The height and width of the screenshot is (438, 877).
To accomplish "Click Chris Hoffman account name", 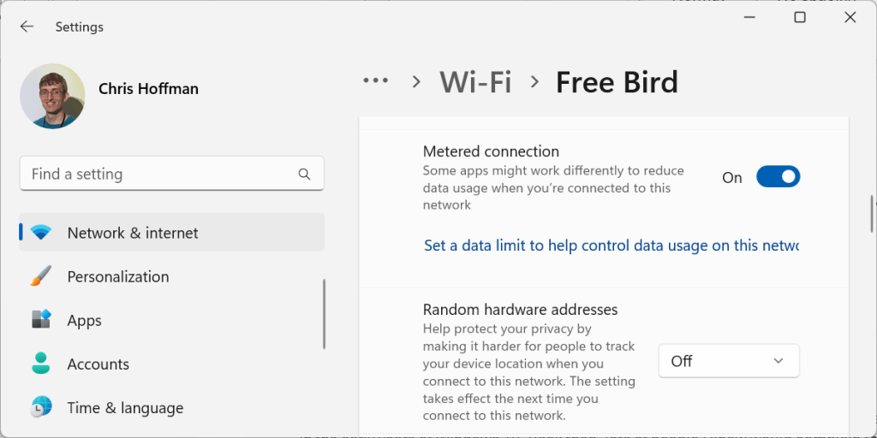I will 148,89.
